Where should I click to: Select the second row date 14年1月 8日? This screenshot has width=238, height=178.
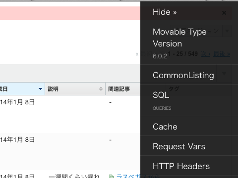coord(17,140)
